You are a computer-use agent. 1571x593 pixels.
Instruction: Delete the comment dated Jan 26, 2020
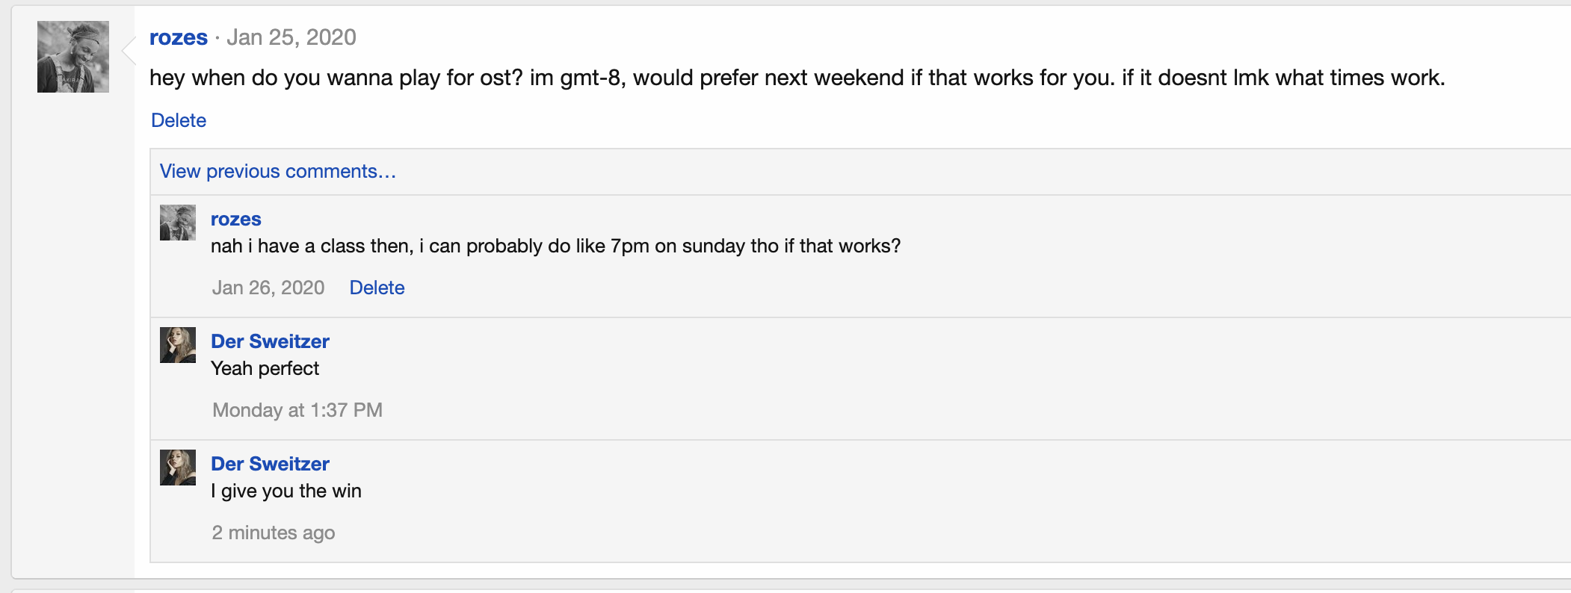[377, 288]
